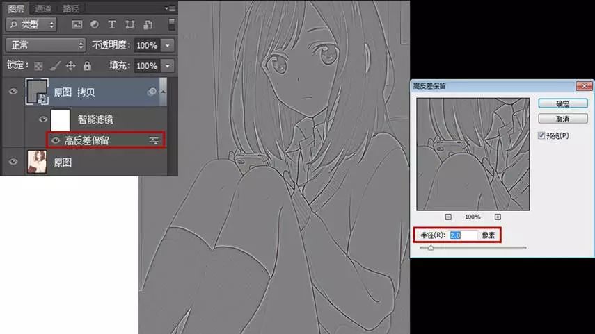Zoom in the filter preview with plus

click(498, 217)
